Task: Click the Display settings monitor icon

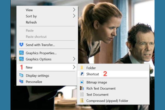Action: [21, 75]
